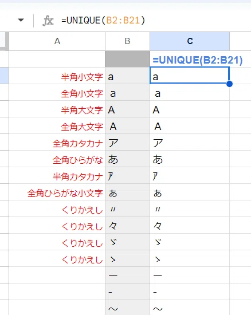Viewport: 251px width, 315px height.
Task: Select column C cell in the 全角ひらがな小文字 row
Action: coord(190,192)
